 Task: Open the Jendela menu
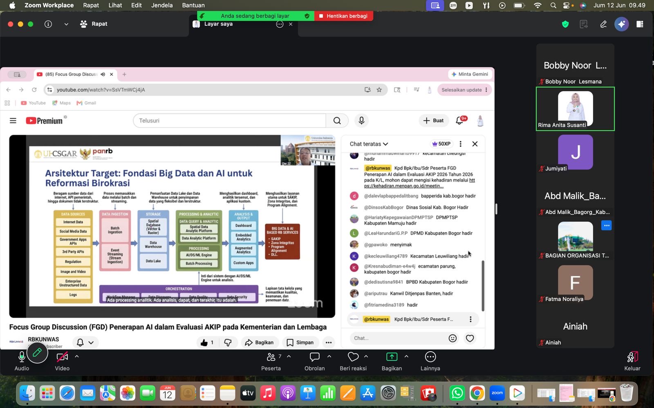[x=162, y=5]
